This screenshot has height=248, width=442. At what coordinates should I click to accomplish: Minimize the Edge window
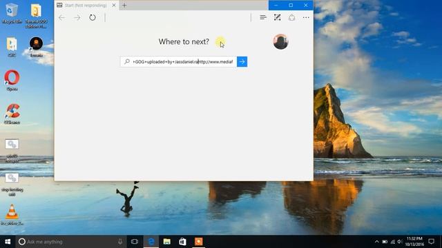pos(276,5)
